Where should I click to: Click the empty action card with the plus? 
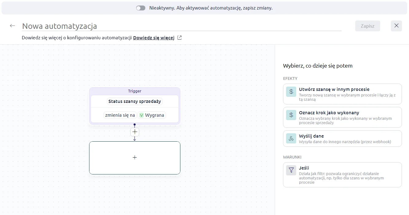[x=135, y=157]
